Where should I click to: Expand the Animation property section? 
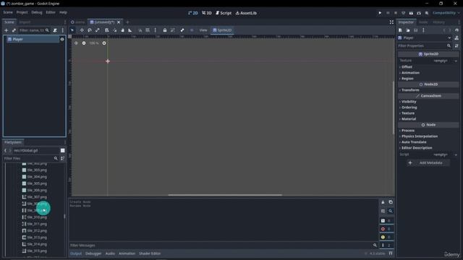[410, 73]
